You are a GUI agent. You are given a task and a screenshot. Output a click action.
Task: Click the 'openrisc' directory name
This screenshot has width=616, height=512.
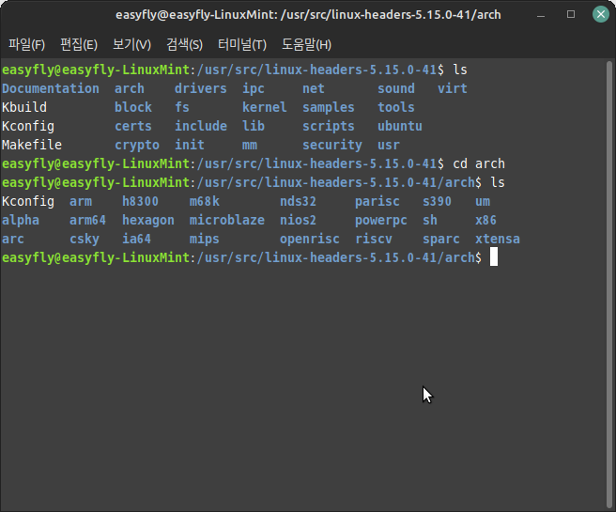[x=310, y=239]
